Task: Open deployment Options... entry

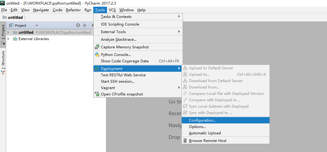Action: coord(225,126)
